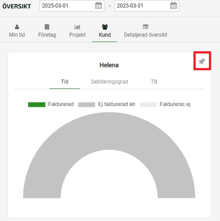
Task: Select the Tid tab
Action: 65,82
